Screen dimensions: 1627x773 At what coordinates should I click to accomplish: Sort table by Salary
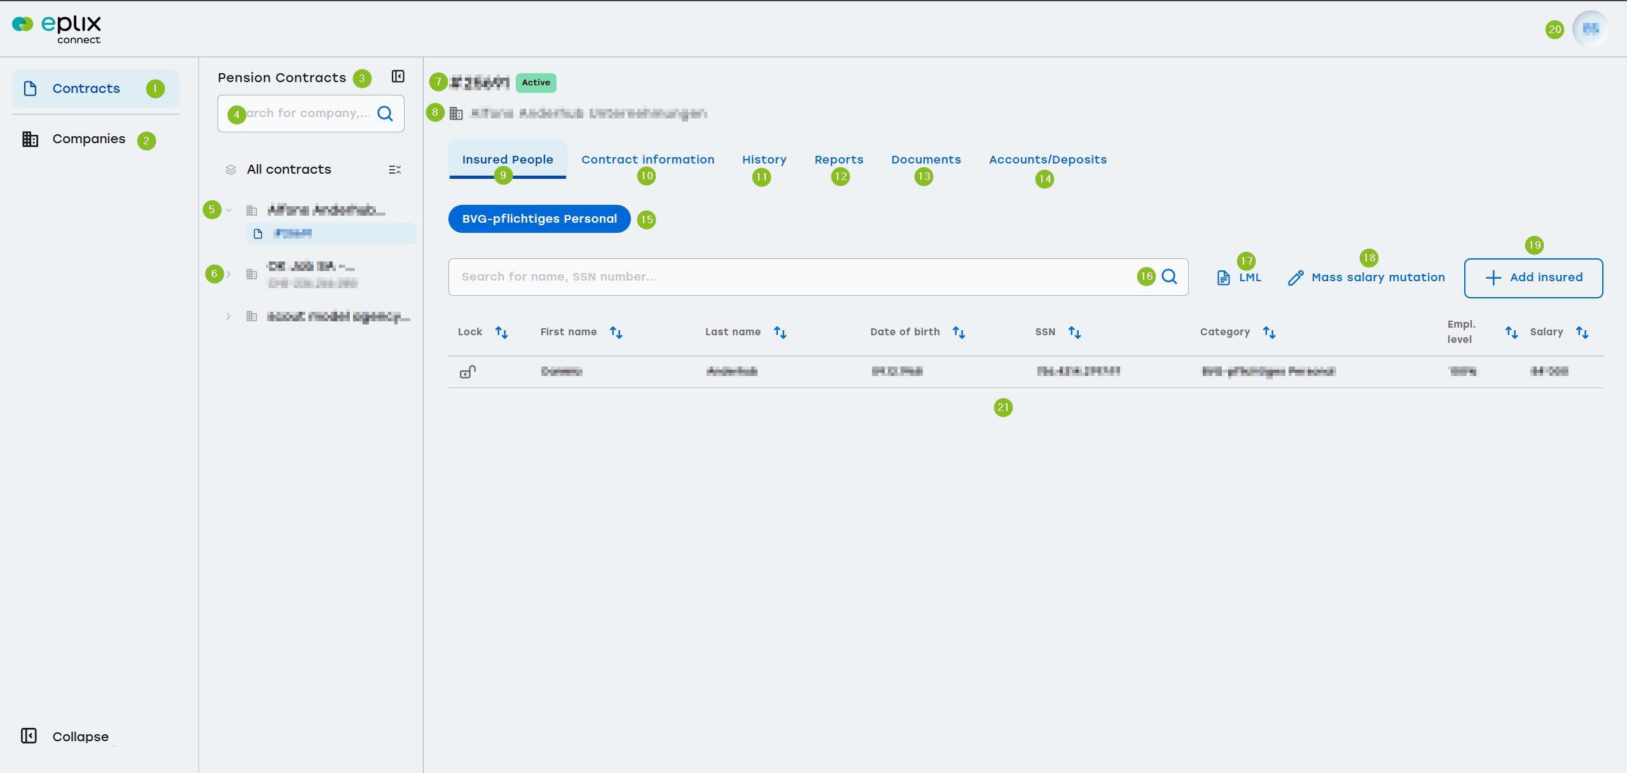click(1582, 332)
